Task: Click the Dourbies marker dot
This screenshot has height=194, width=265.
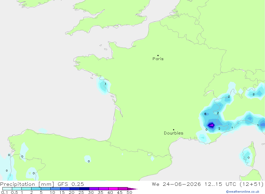Action: coord(174,130)
